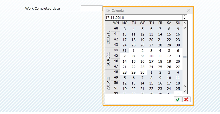Viewport: 220px width, 114px height.
Task: Select the bold date 17 in November
Action: 151,61
